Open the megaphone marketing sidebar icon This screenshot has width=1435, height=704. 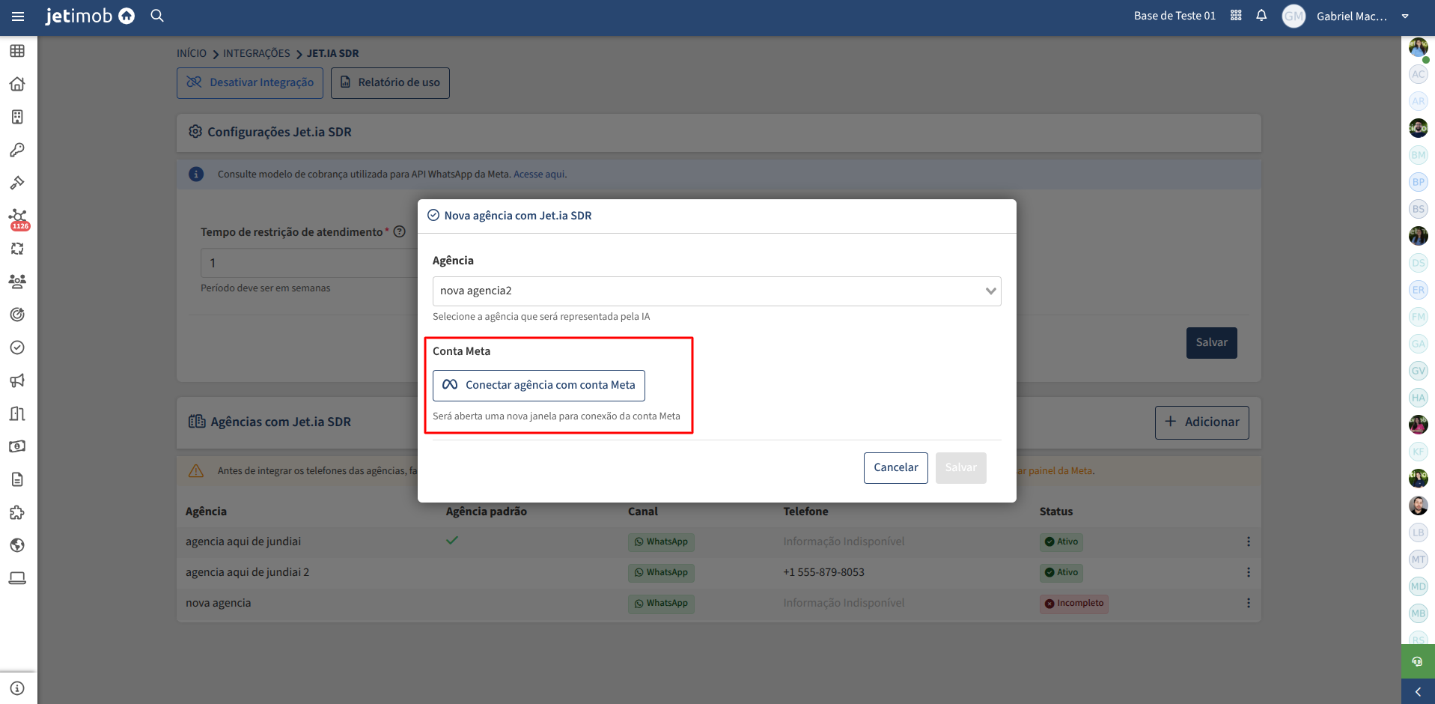pyautogui.click(x=17, y=380)
